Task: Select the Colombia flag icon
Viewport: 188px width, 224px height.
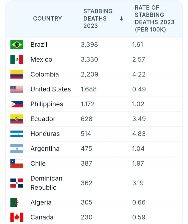Action: click(x=17, y=74)
